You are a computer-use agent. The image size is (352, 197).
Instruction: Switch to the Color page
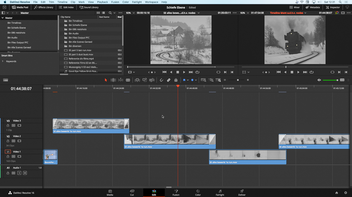click(198, 193)
